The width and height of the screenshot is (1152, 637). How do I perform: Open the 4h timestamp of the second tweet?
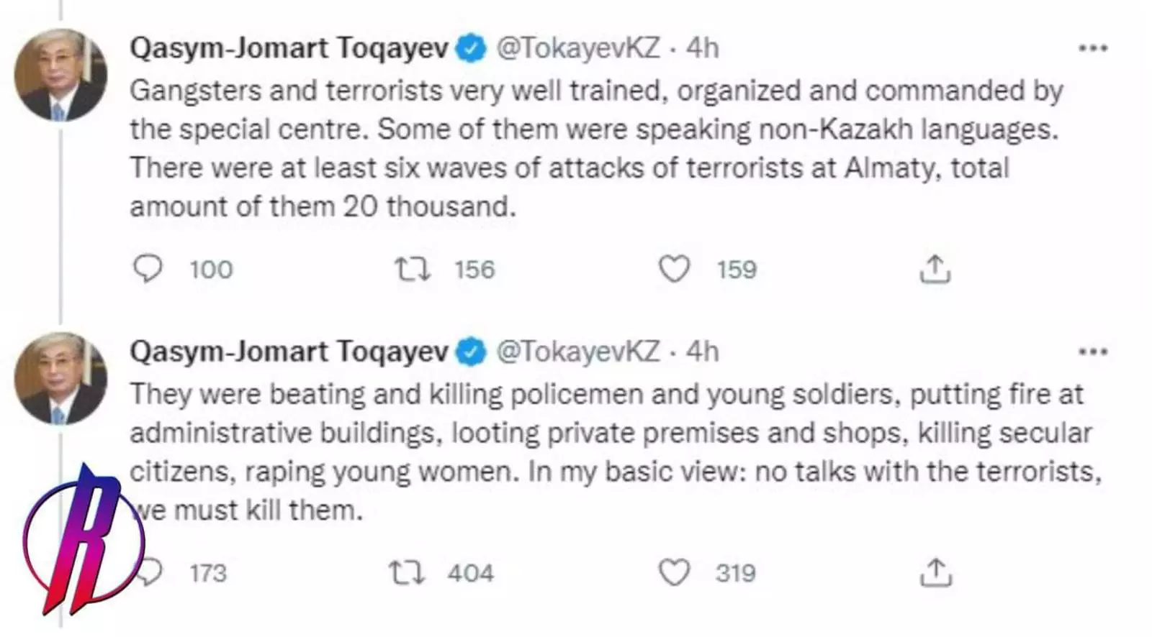pos(702,352)
